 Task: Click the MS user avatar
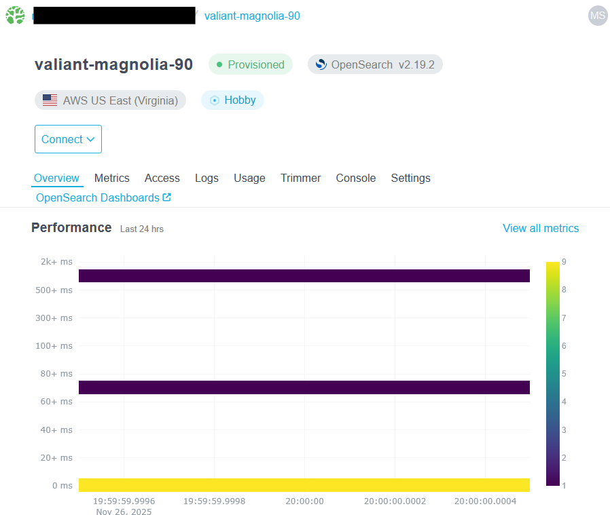(x=597, y=16)
